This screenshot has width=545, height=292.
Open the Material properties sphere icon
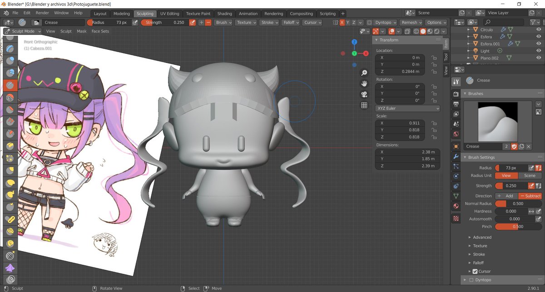pyautogui.click(x=456, y=206)
